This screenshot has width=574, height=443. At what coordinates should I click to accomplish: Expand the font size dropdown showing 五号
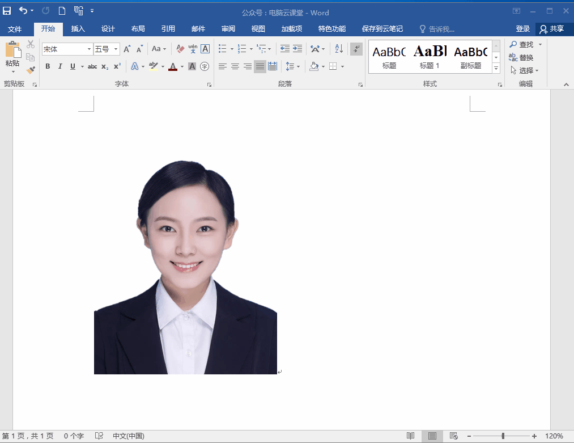coord(116,49)
